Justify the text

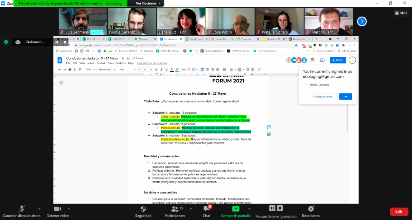218,70
